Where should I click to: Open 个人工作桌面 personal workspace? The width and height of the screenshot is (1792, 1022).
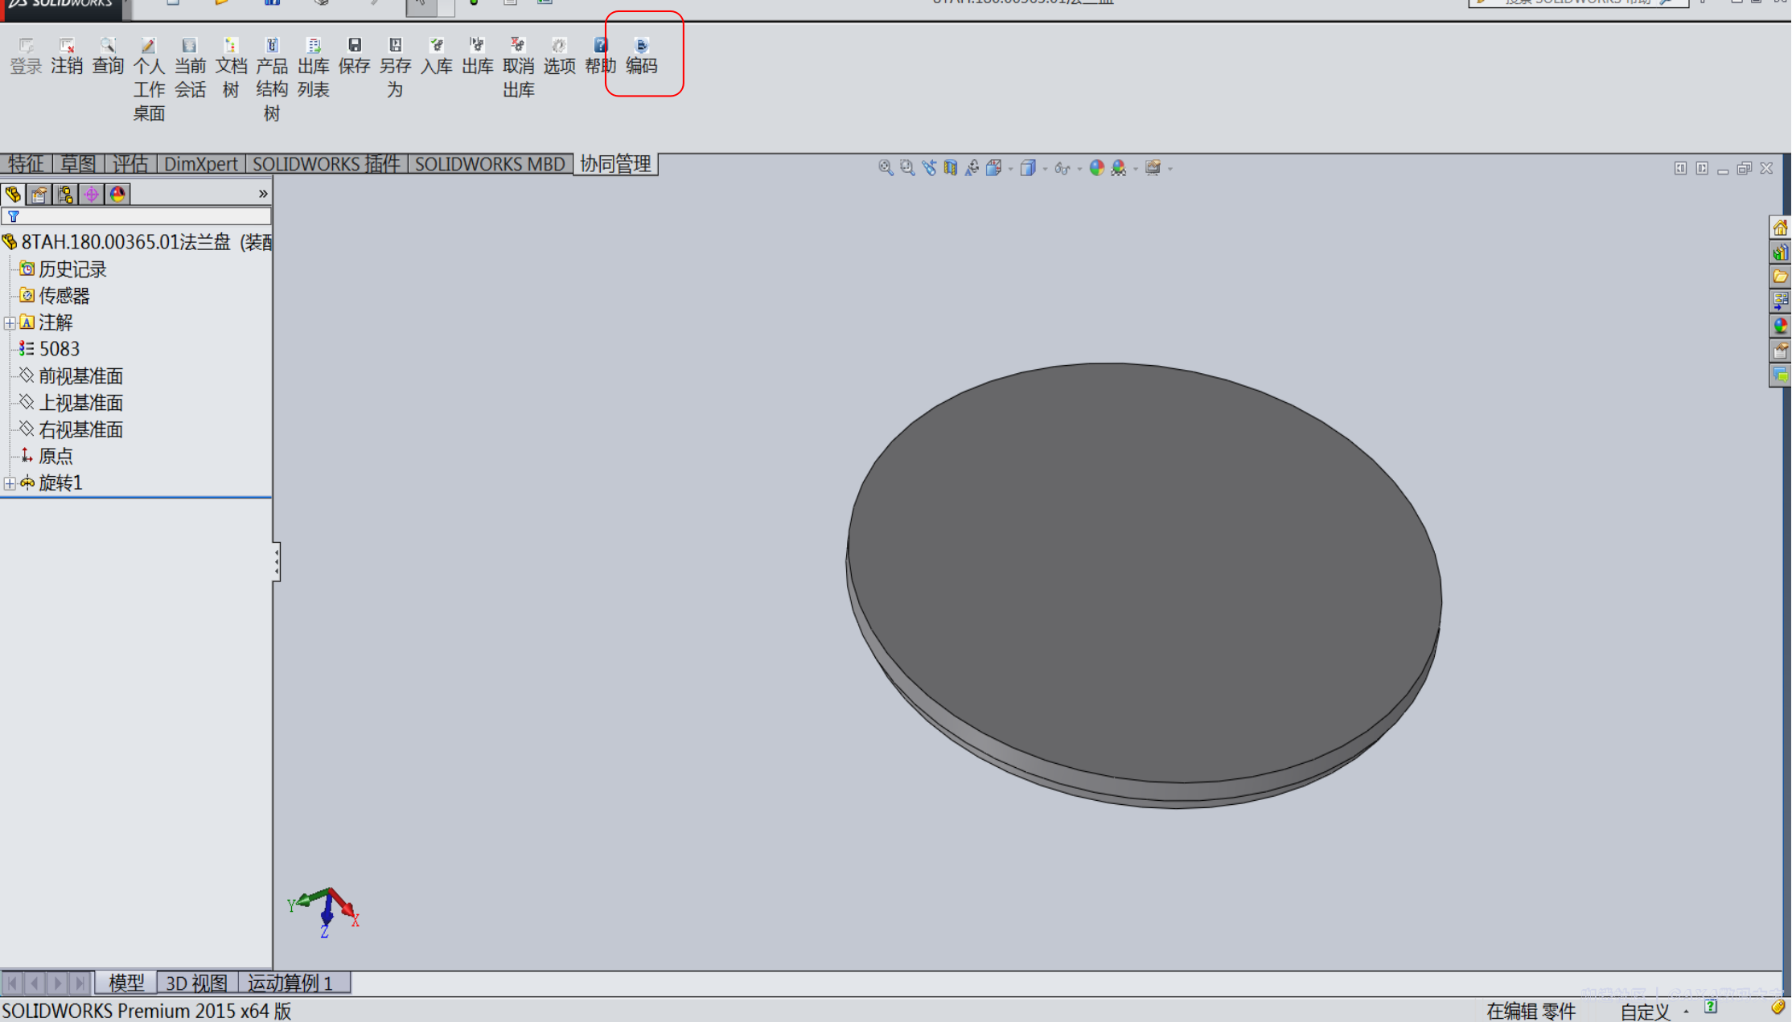click(149, 80)
